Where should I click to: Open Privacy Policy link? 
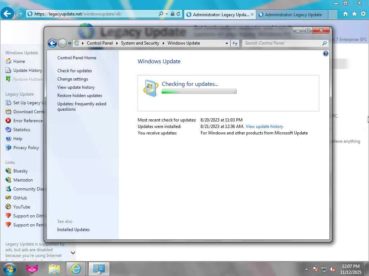pos(26,148)
